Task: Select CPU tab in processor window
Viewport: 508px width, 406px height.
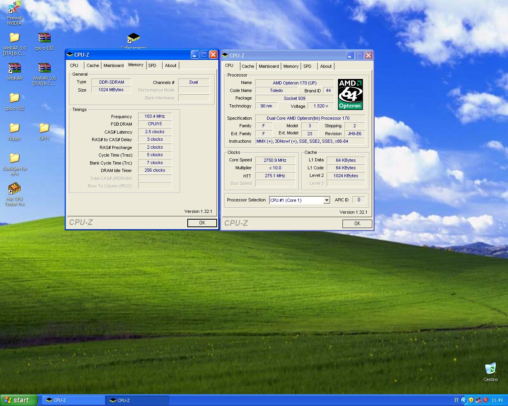Action: pos(229,66)
